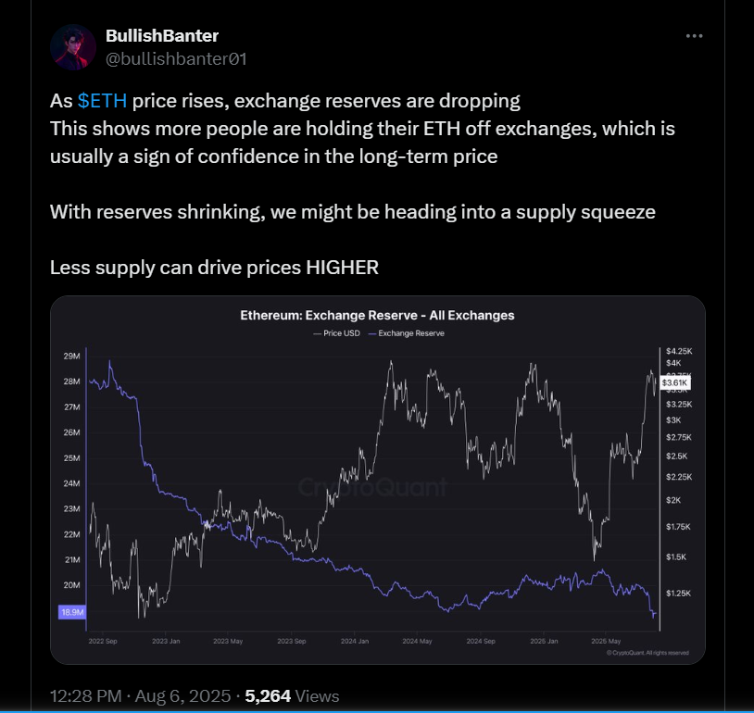Click the $ETH cashtag
Screen dimensions: 754x713
pyautogui.click(x=102, y=101)
